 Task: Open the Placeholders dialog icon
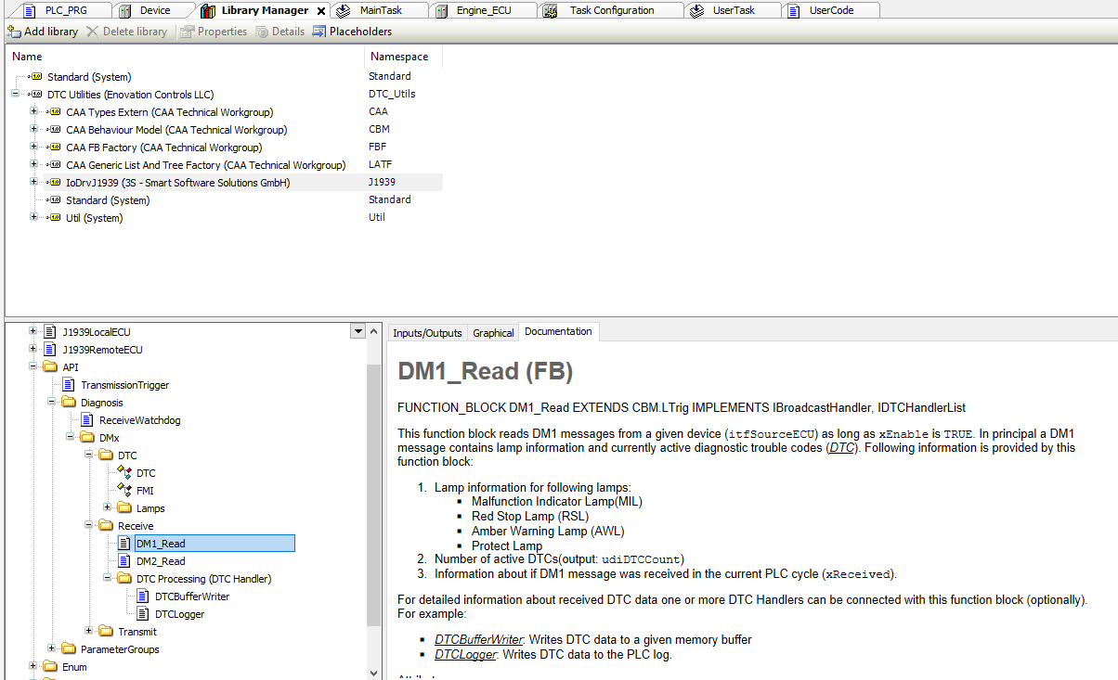click(x=319, y=32)
